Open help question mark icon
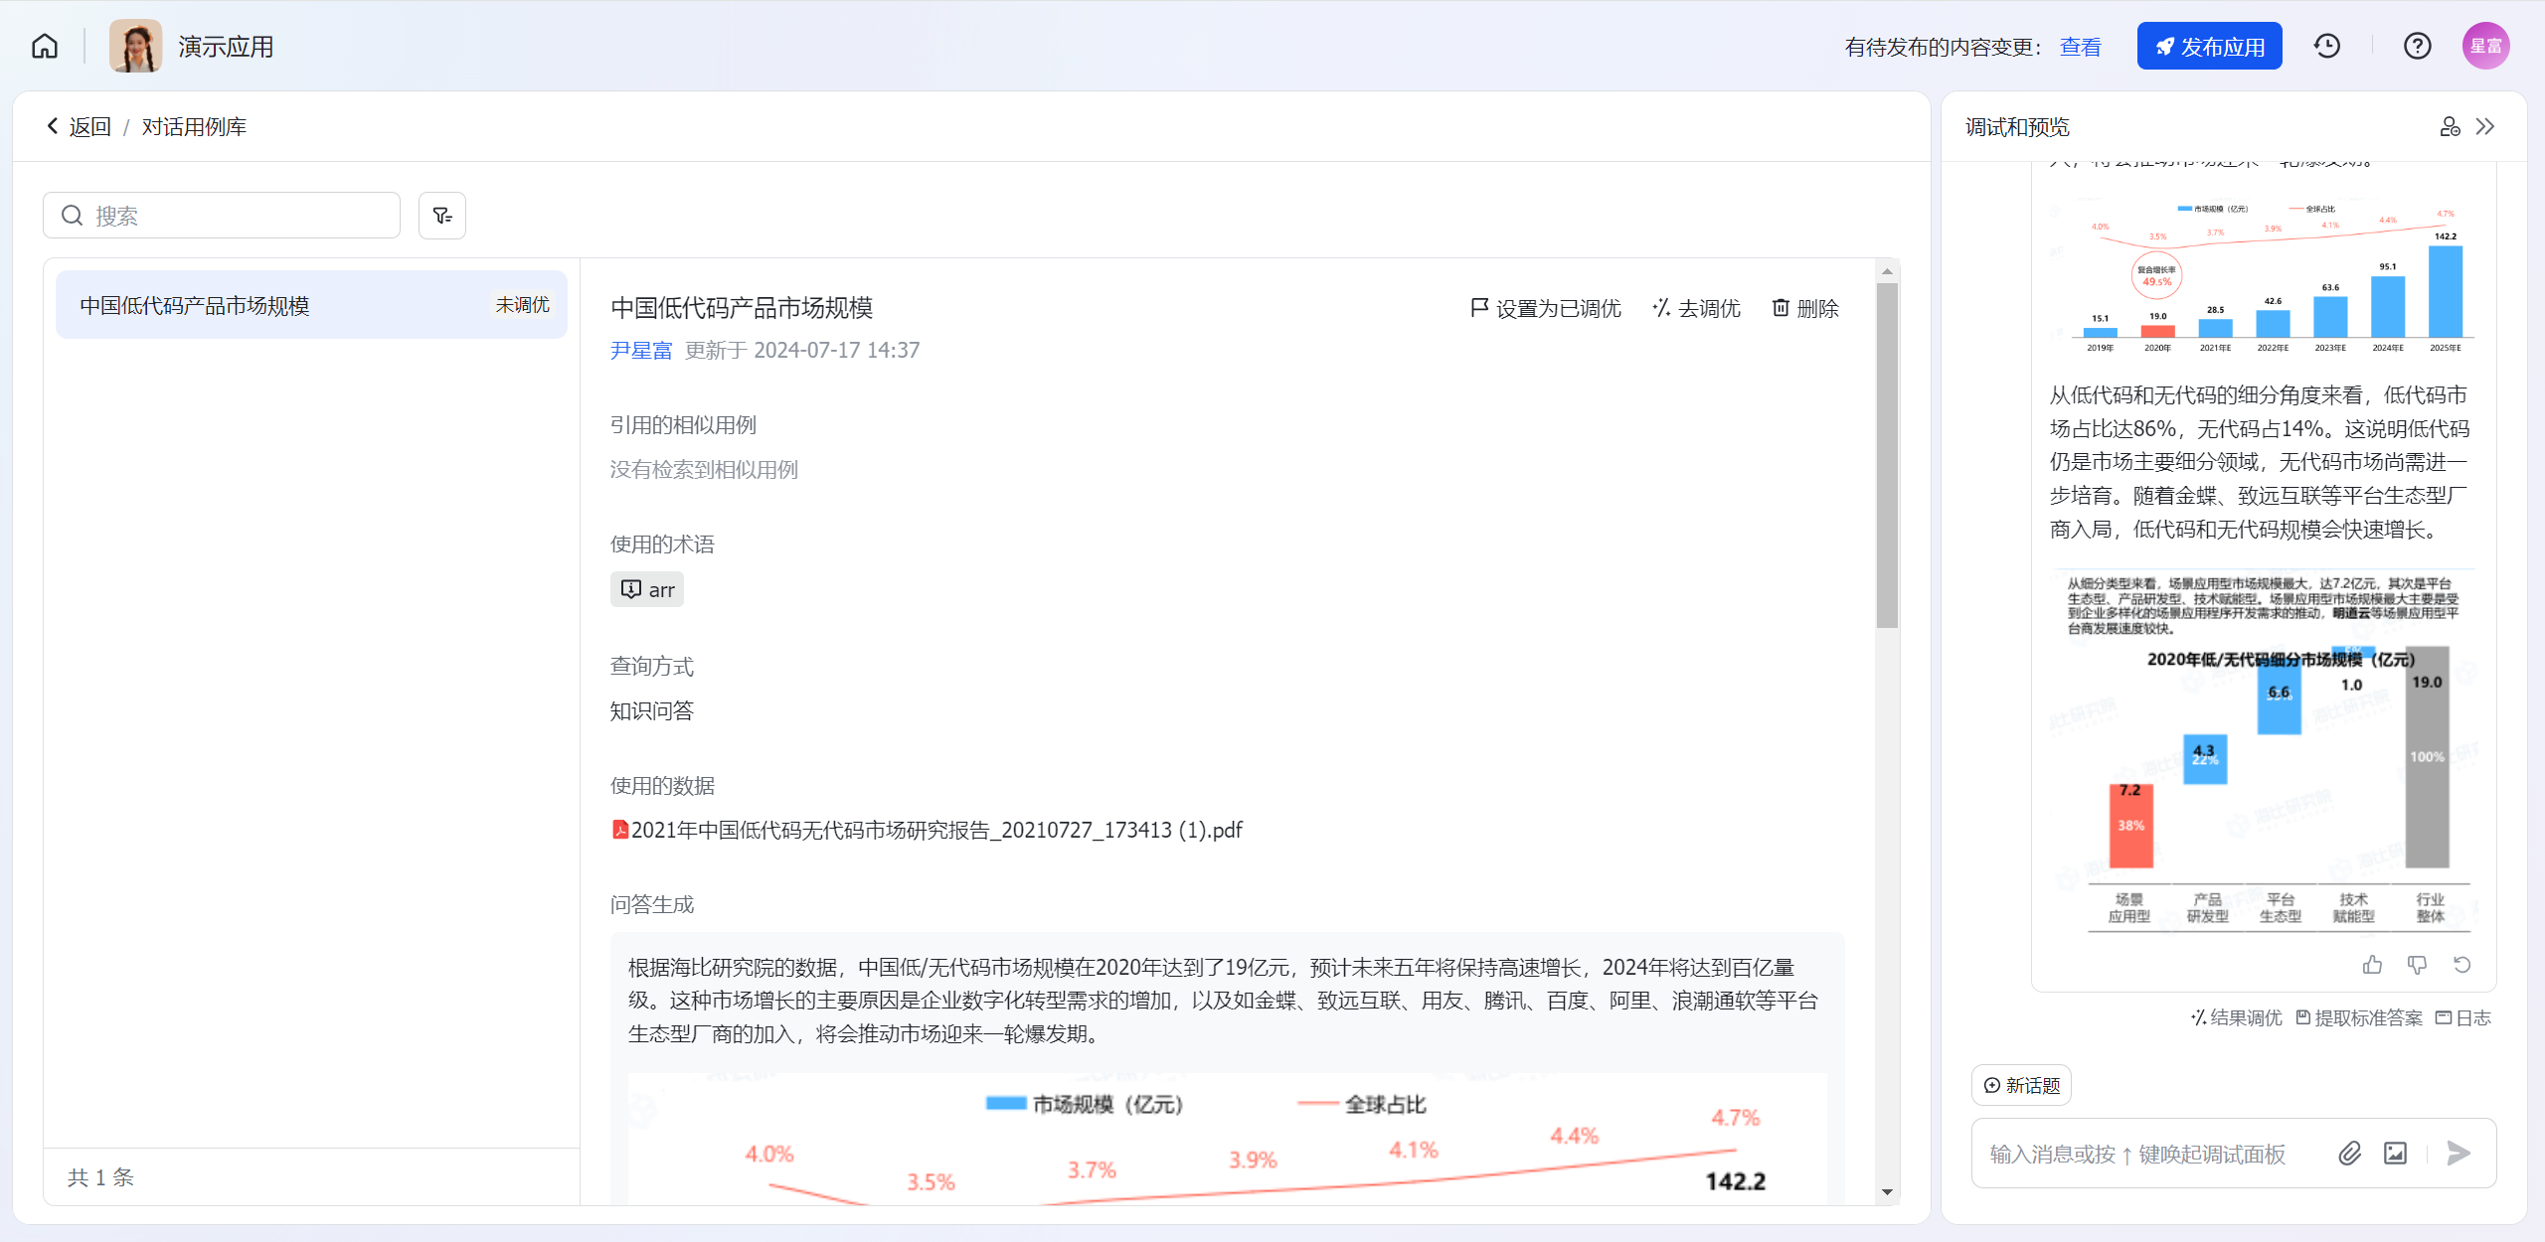The width and height of the screenshot is (2545, 1242). click(2417, 46)
